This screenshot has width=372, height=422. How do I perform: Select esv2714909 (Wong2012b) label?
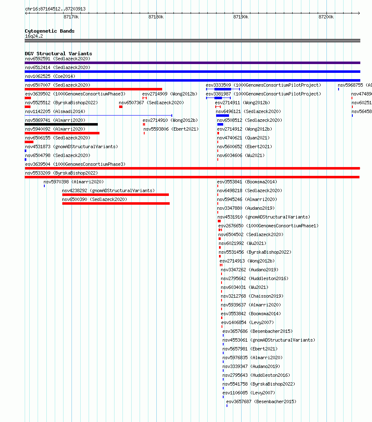coord(170,94)
